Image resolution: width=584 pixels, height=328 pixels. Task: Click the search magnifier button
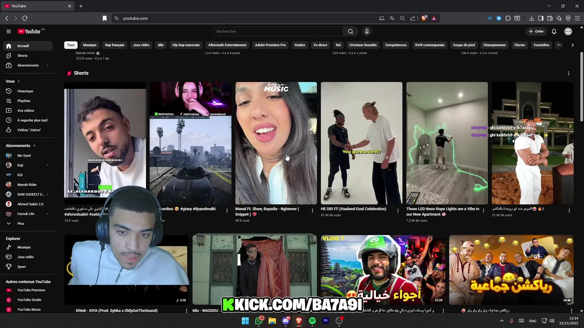(350, 31)
